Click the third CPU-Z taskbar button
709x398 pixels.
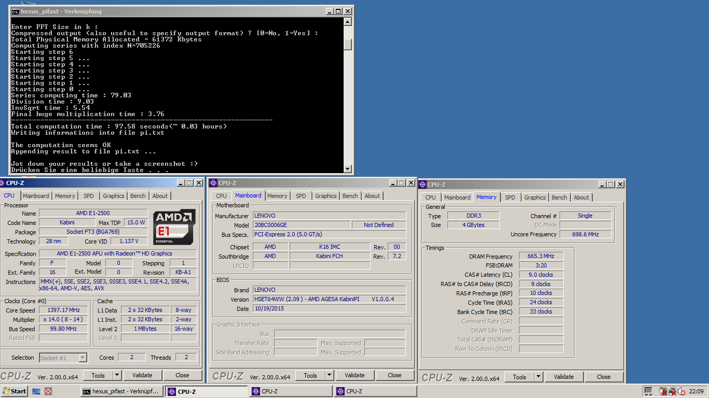point(376,391)
